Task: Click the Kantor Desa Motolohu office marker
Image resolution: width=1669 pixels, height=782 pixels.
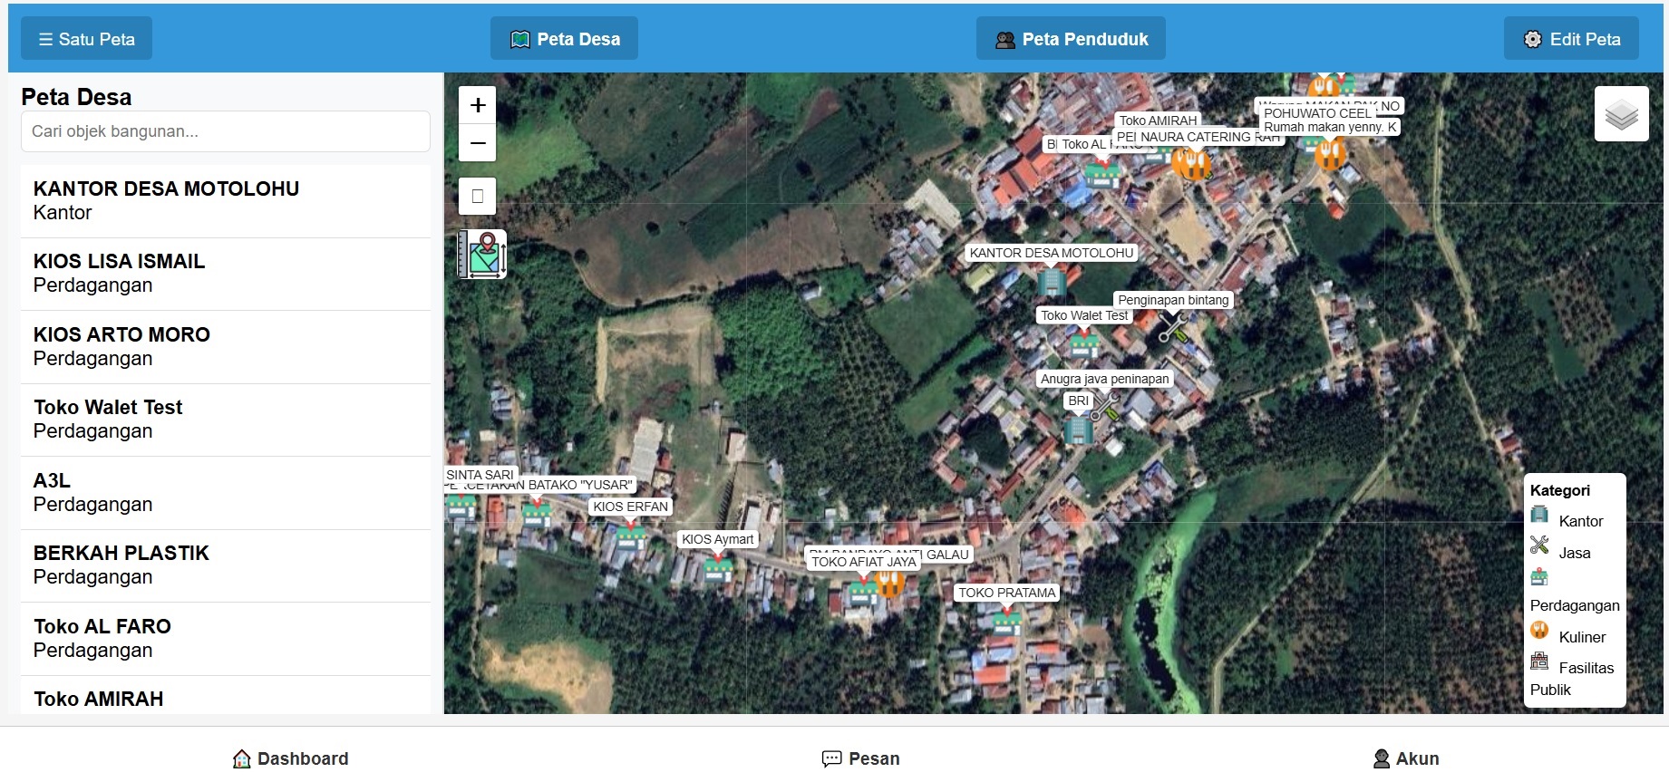Action: (x=1052, y=282)
